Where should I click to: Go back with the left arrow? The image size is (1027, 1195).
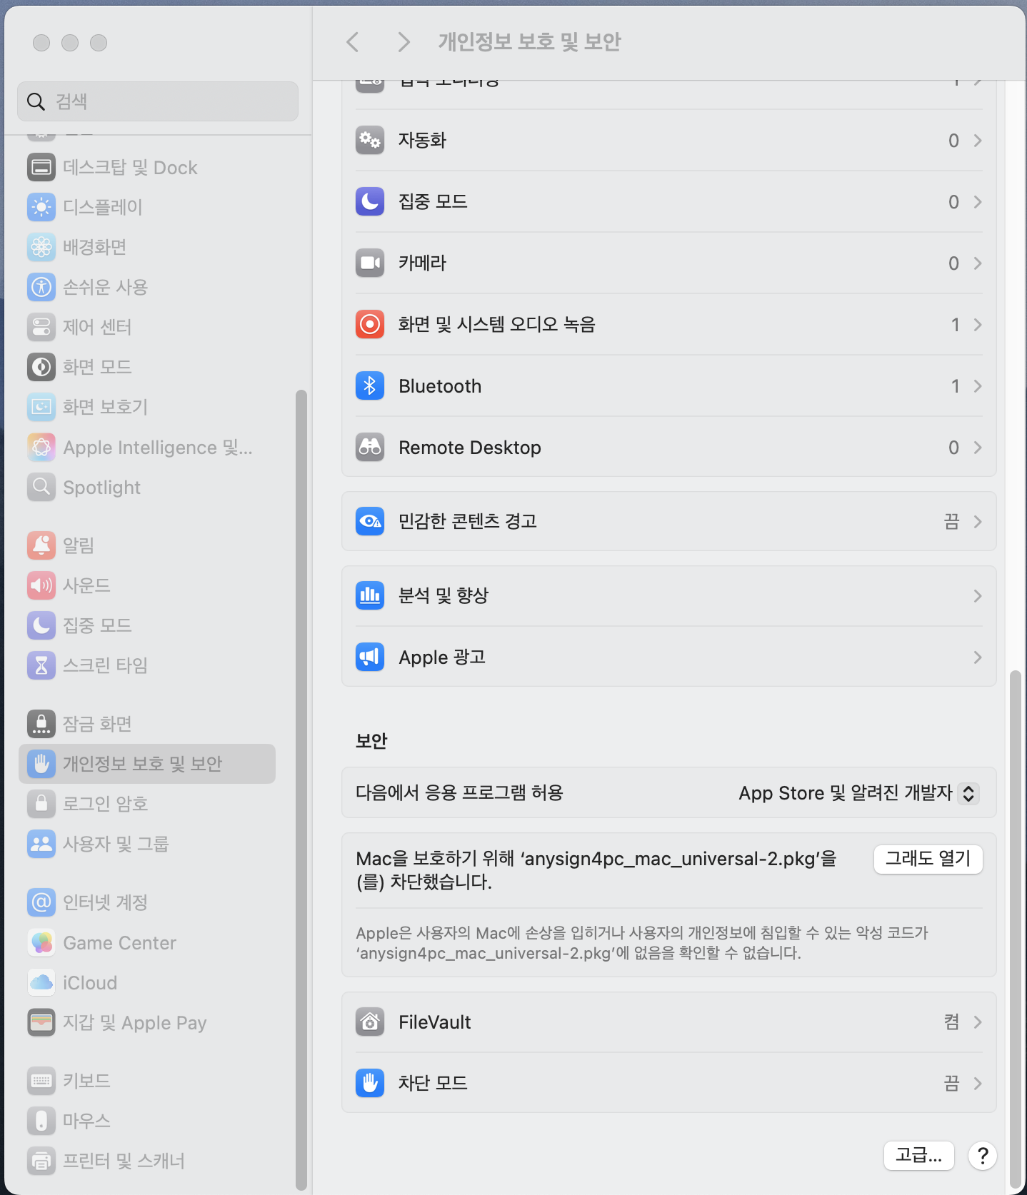click(x=353, y=42)
